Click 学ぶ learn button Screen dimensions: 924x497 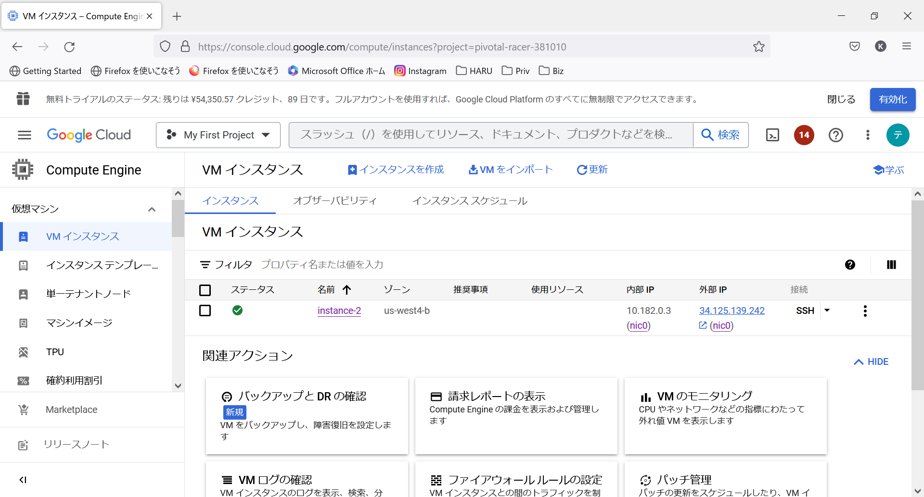click(x=888, y=170)
